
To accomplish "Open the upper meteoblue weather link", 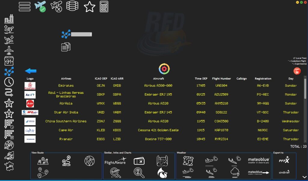I will (x=258, y=161).
